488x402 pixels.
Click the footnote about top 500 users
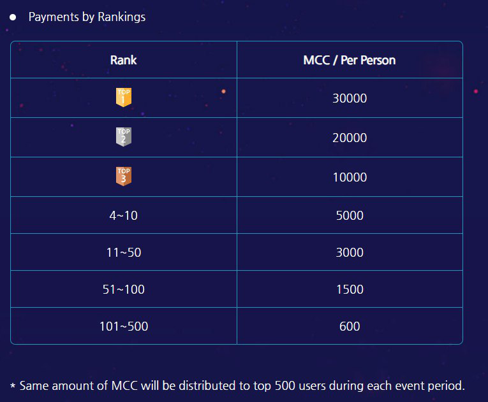coord(242,386)
